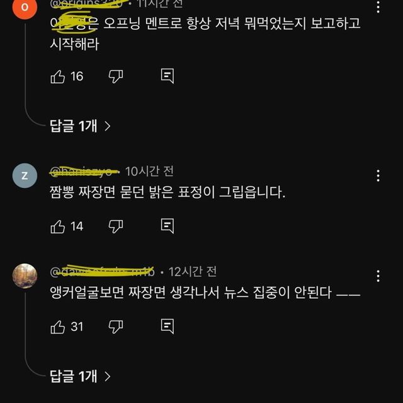Reply to the comment with 16 likes

(x=167, y=76)
